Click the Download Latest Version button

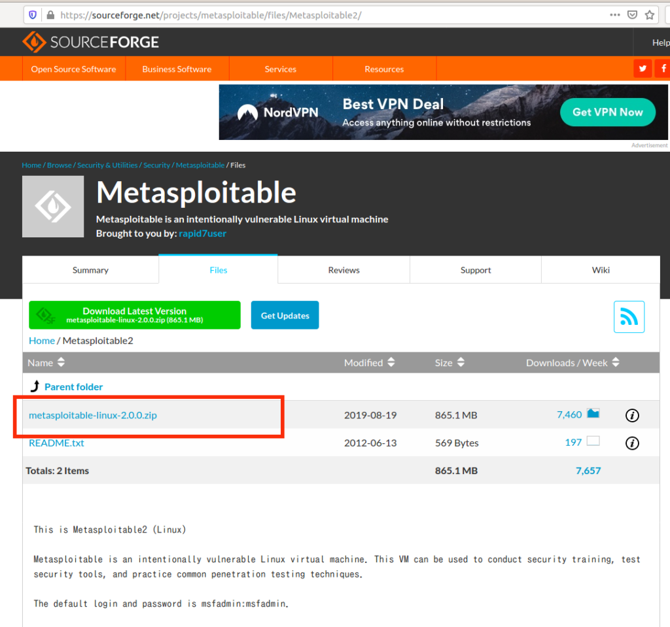point(135,315)
